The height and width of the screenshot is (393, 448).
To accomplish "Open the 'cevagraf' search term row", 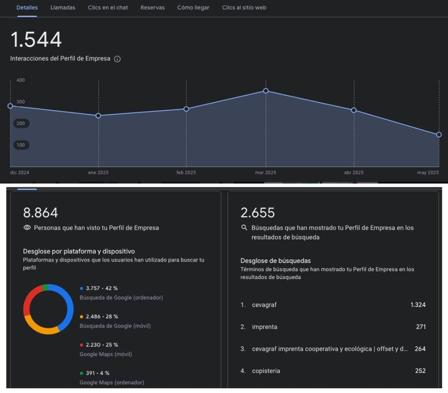I will [x=332, y=305].
